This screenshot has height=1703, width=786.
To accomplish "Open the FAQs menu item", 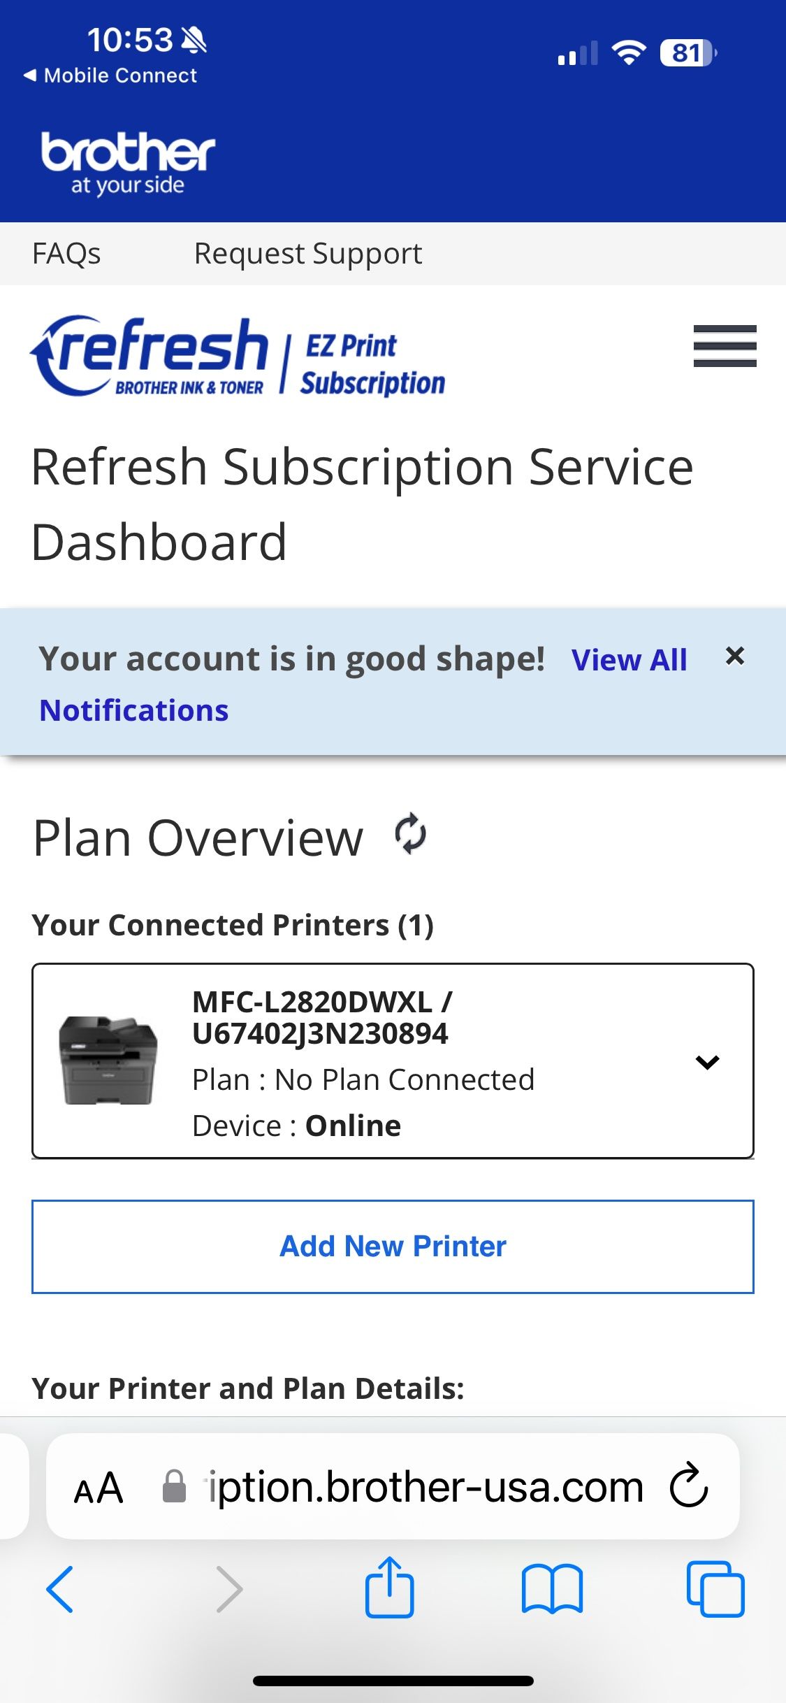I will 66,253.
